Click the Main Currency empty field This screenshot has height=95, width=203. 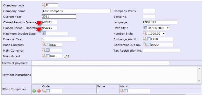(x=56, y=51)
